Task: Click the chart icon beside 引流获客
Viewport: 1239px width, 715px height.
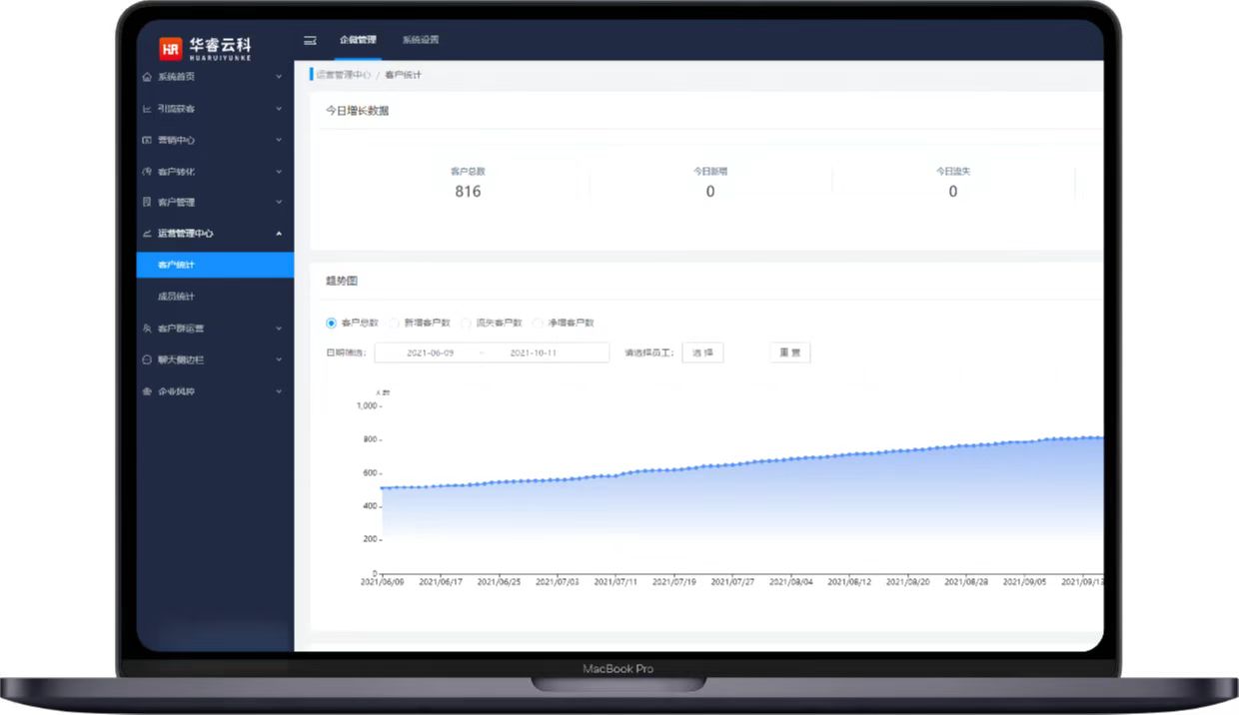Action: [148, 109]
